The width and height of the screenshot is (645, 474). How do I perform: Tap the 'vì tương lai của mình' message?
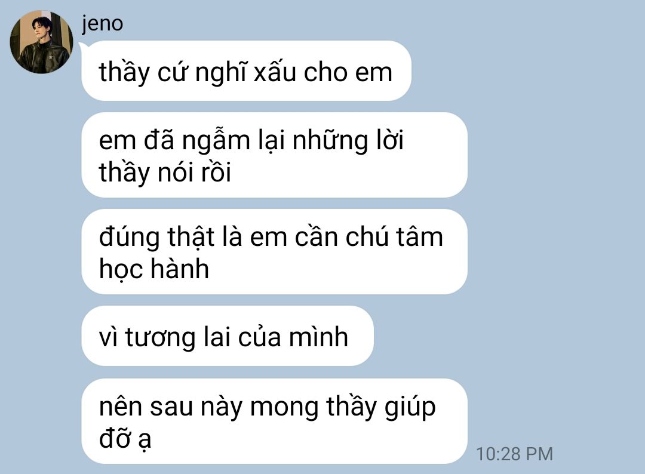pyautogui.click(x=228, y=336)
